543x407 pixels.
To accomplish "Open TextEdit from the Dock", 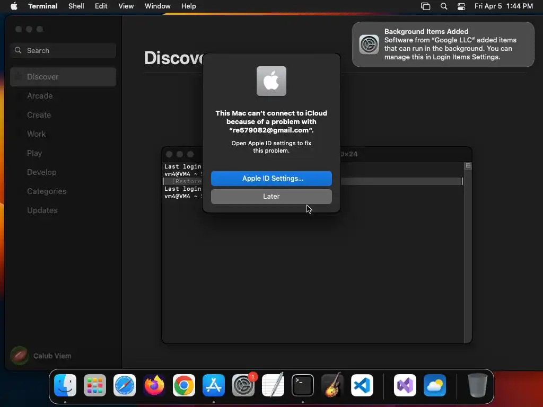I will tap(273, 385).
